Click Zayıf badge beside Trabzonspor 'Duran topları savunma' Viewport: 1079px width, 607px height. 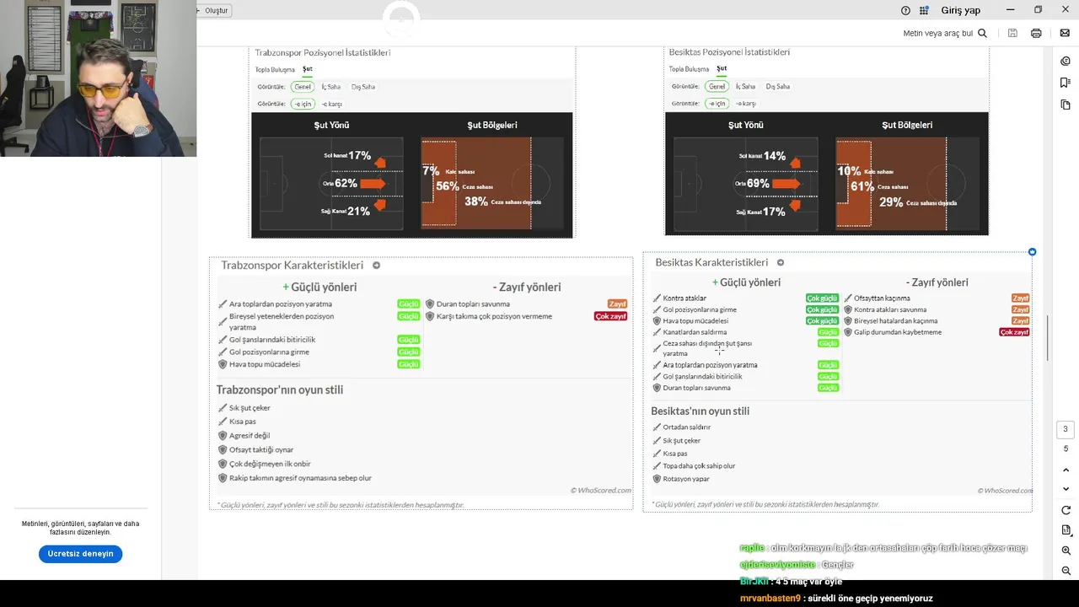617,303
